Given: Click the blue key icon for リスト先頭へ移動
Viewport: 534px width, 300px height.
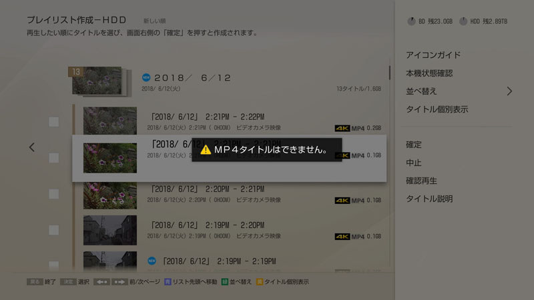Looking at the screenshot, I should coord(168,281).
